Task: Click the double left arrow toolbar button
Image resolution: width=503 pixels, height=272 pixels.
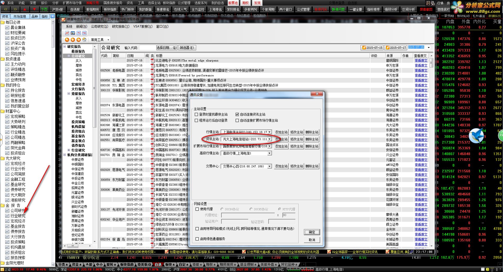Action: point(6,9)
